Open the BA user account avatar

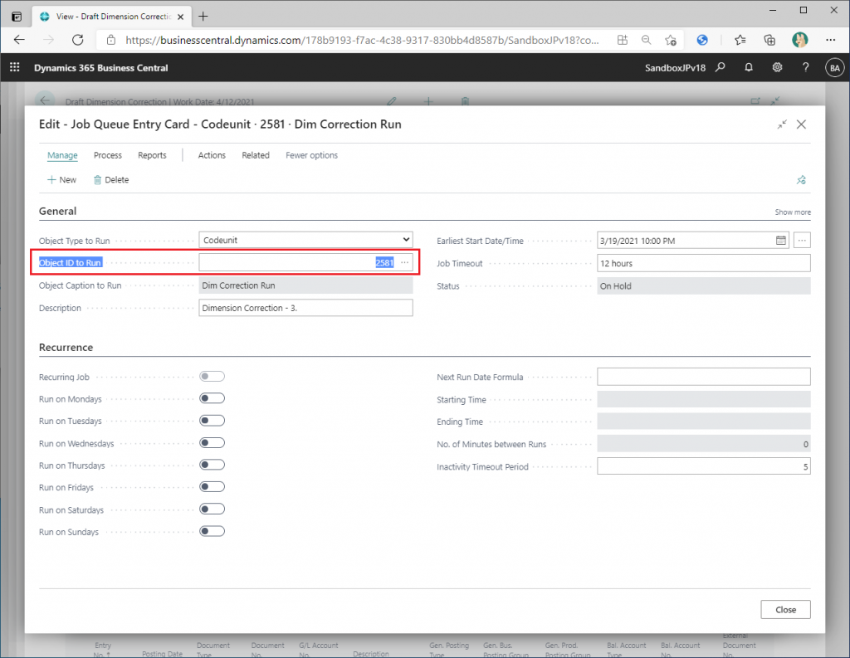[835, 68]
